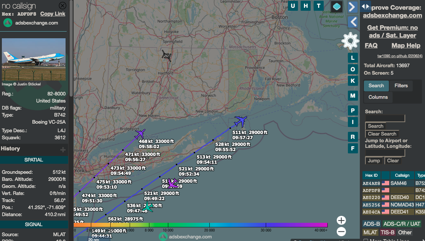Sort table by Callsign column
This screenshot has width=425, height=241.
coord(402,175)
